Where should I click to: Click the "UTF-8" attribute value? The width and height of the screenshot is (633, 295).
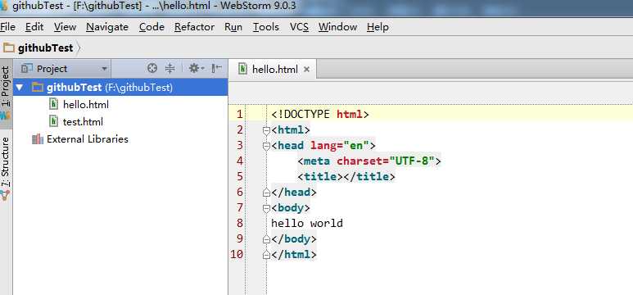click(412, 161)
